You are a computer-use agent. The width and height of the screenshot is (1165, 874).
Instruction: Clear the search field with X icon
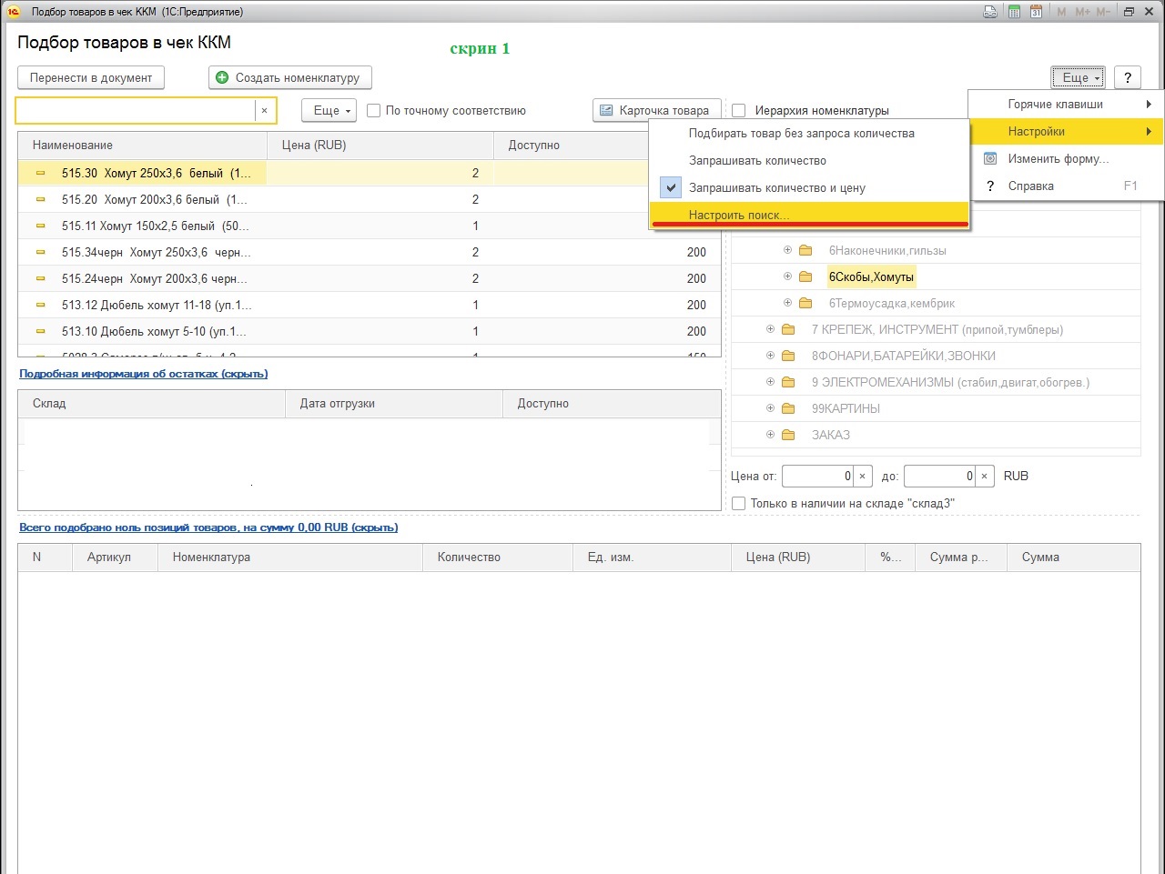click(264, 110)
